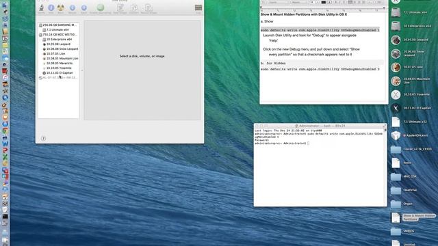
Task: Select SMBIOS folder on desktop
Action: point(396,231)
